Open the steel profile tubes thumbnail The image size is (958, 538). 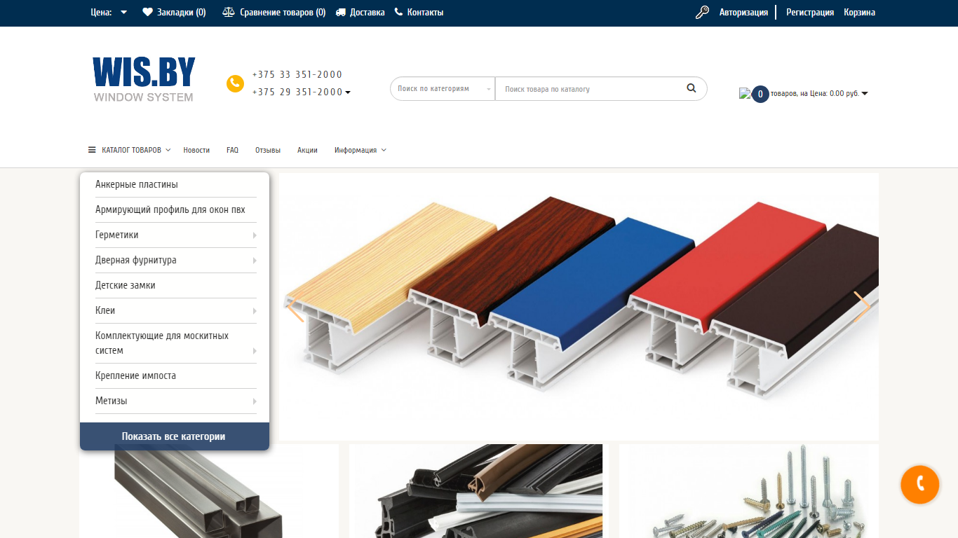pos(209,491)
